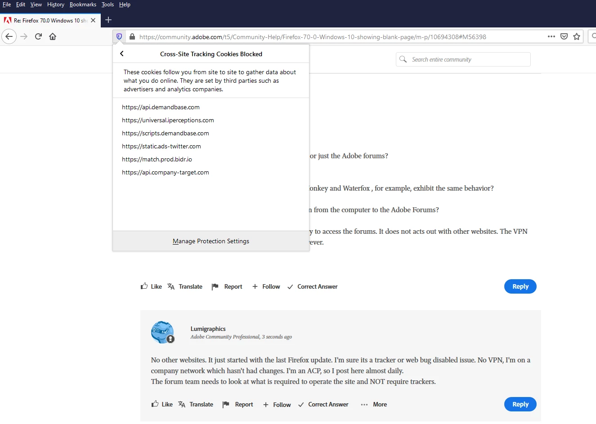Image resolution: width=596 pixels, height=424 pixels.
Task: Select the Re: Firefox 70.0 Windows 10 tab
Action: coord(49,20)
